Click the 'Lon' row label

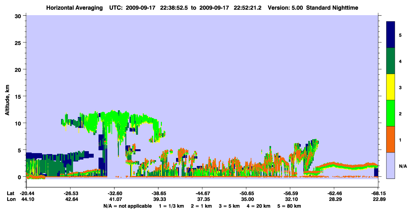point(11,200)
